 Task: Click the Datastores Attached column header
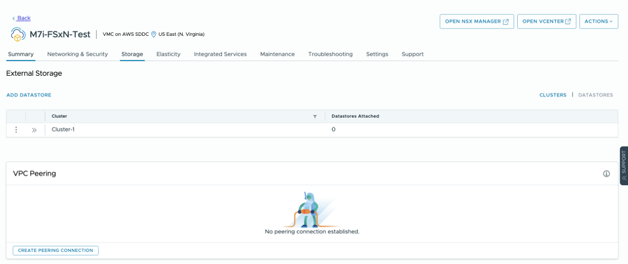[355, 116]
